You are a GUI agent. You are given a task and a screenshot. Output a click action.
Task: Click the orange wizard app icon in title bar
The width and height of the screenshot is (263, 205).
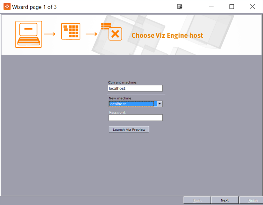tap(7, 7)
